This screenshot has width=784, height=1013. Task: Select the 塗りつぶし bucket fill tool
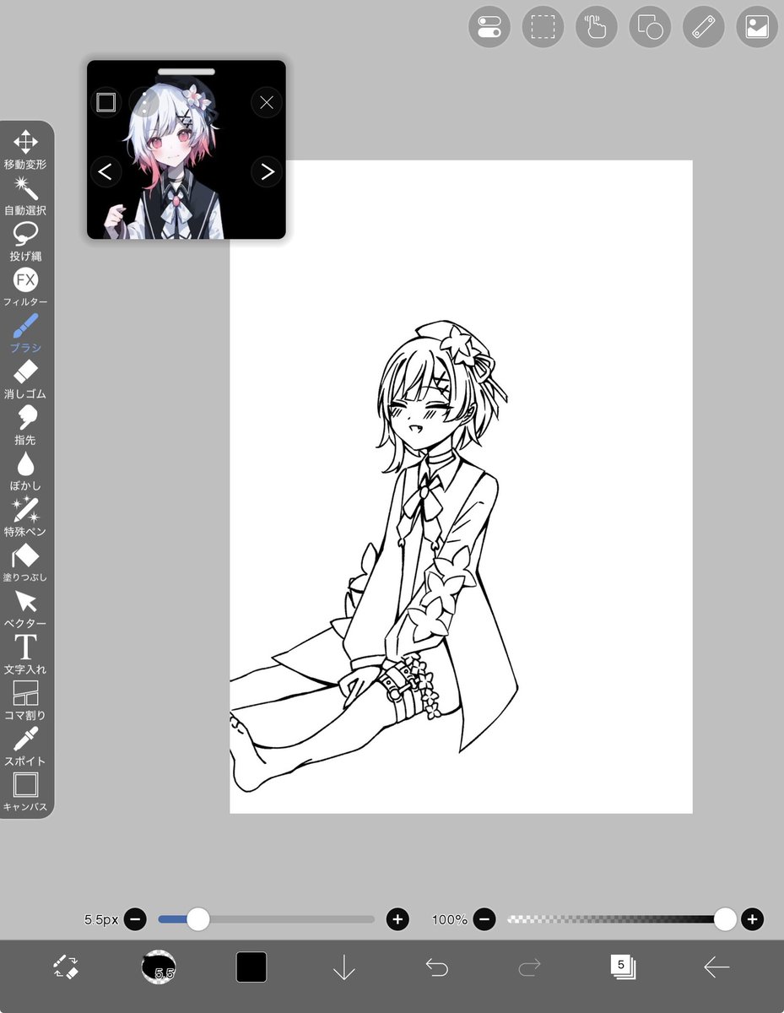(x=25, y=562)
